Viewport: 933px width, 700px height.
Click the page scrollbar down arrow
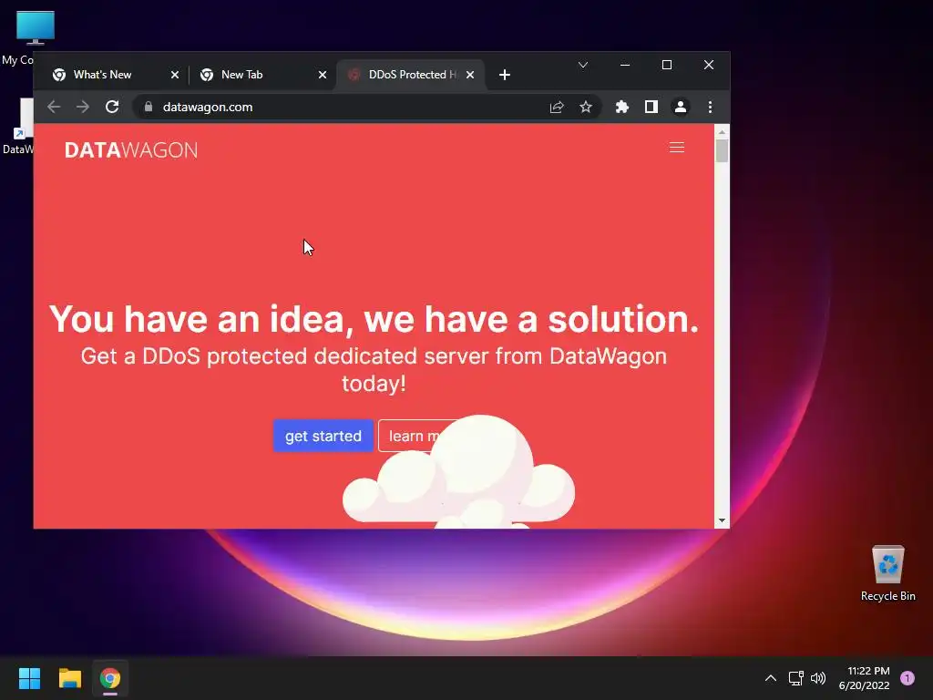click(x=722, y=520)
